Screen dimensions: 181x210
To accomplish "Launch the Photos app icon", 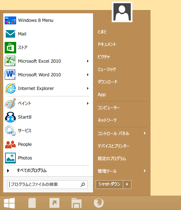I will (10, 158).
